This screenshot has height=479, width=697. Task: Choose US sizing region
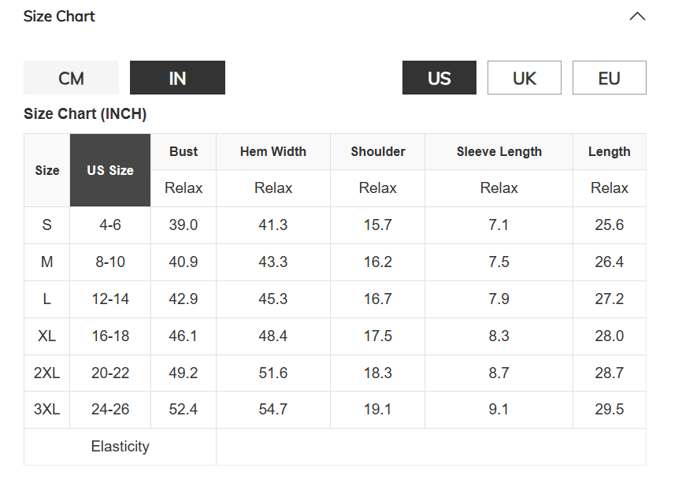tap(439, 78)
